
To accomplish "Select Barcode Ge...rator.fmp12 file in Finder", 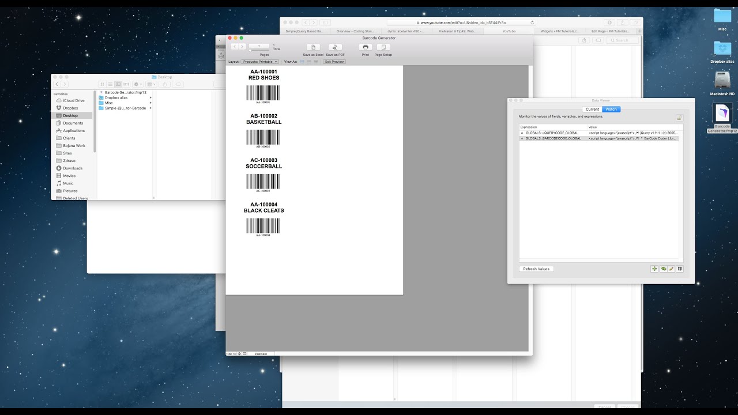I will pos(124,92).
